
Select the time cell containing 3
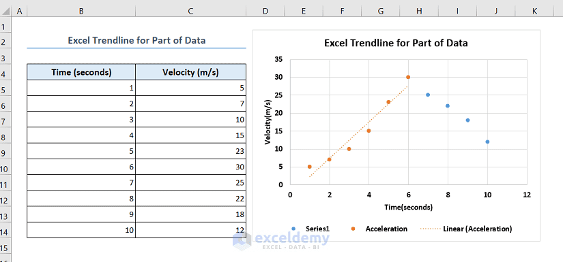pyautogui.click(x=81, y=119)
